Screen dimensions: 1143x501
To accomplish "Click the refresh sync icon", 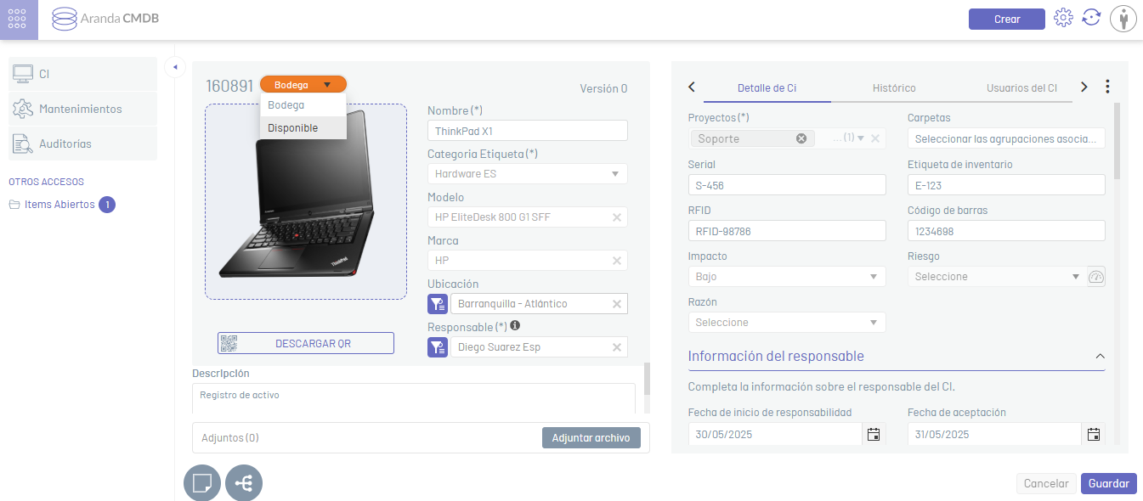I will coord(1091,18).
